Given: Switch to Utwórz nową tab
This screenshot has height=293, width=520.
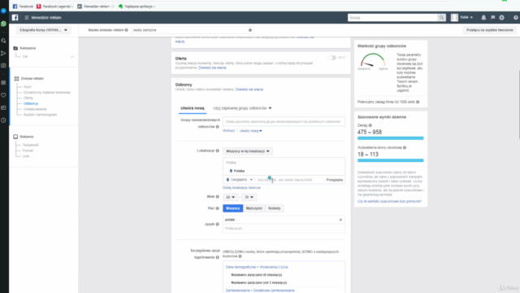Looking at the screenshot, I should point(193,108).
